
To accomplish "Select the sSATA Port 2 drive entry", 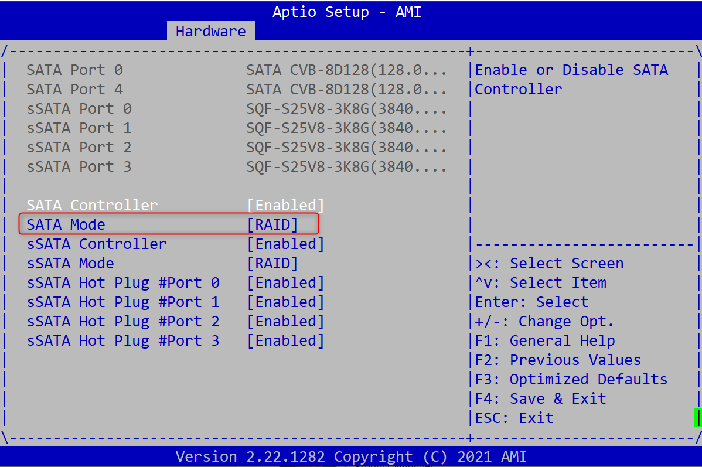I will pyautogui.click(x=236, y=147).
